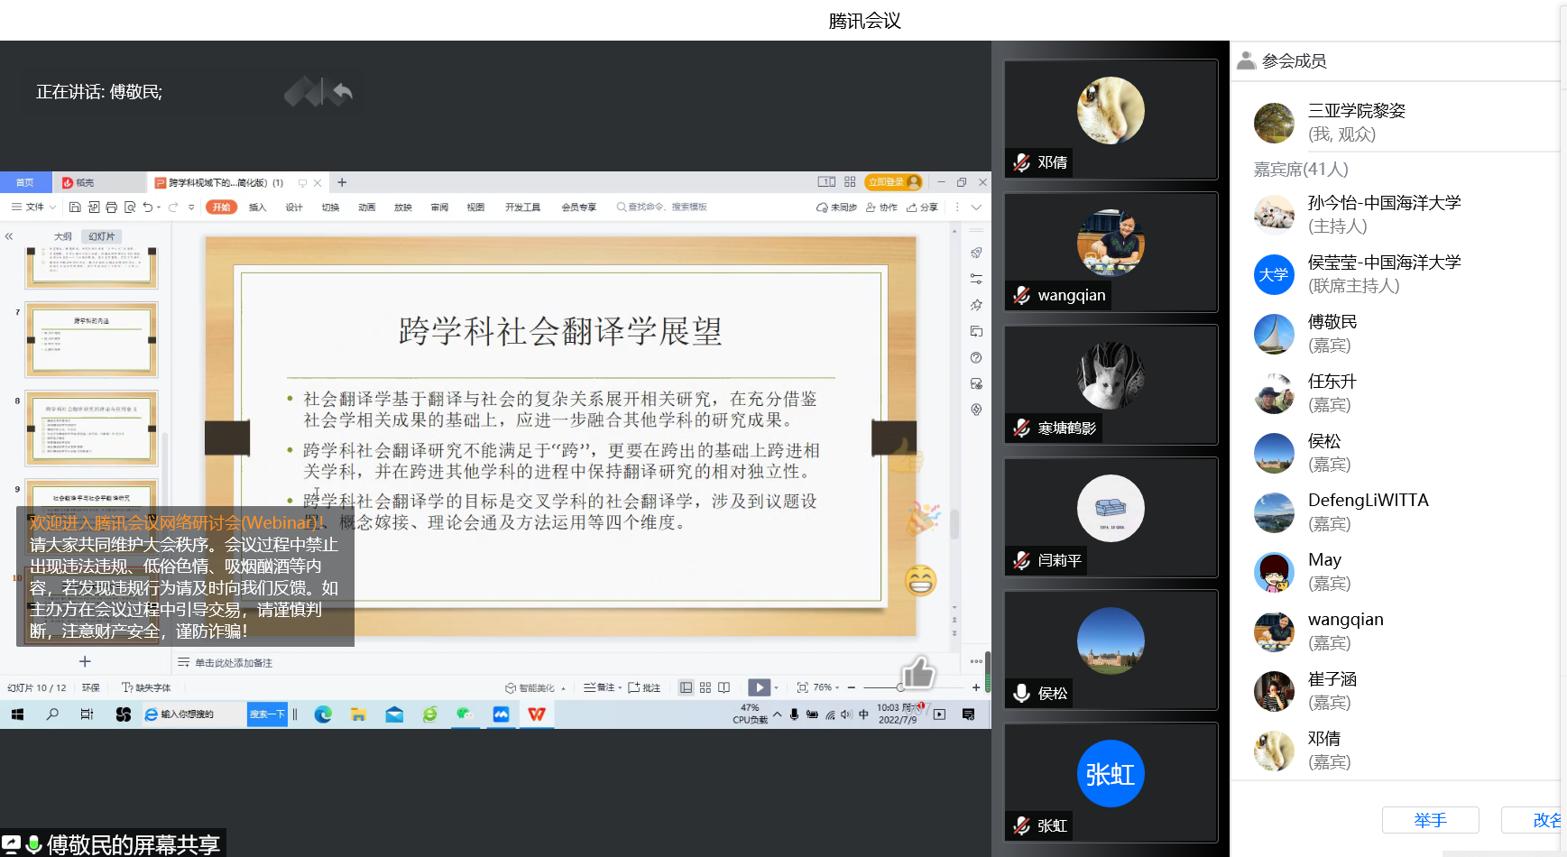This screenshot has width=1567, height=857.
Task: Click the undo arrow in WPS toolbar
Action: (x=147, y=207)
